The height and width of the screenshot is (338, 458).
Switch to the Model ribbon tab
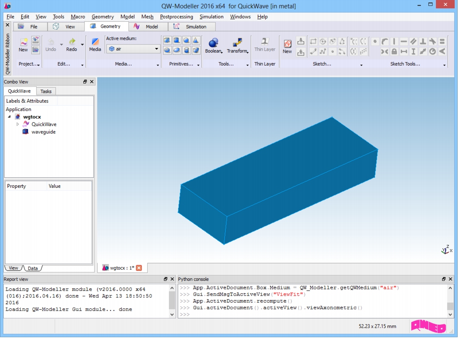(148, 26)
